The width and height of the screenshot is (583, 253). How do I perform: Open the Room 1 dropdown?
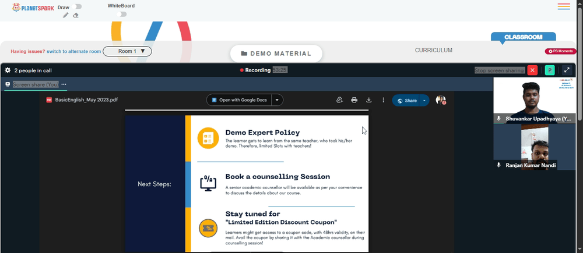pos(127,51)
